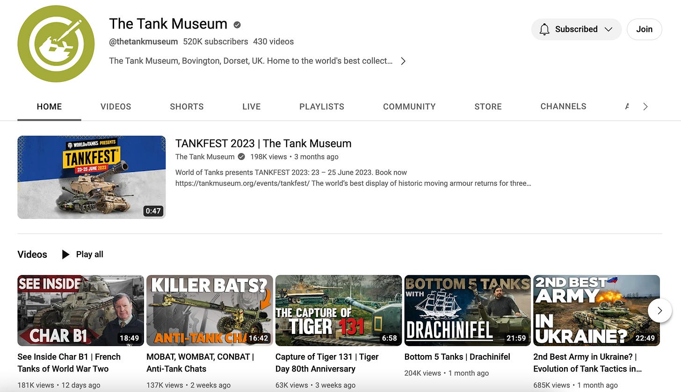Screen dimensions: 681x392
Task: Click 198K views text on featured video
Action: pos(268,157)
